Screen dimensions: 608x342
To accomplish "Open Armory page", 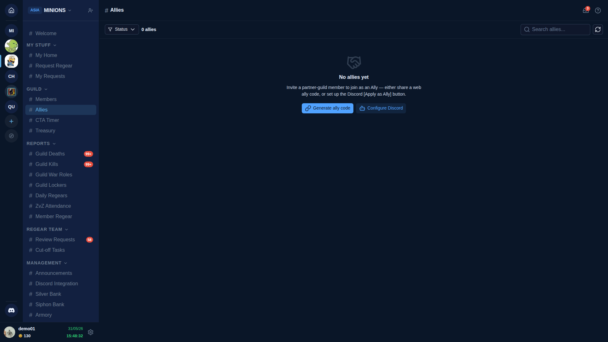I will coord(61,315).
